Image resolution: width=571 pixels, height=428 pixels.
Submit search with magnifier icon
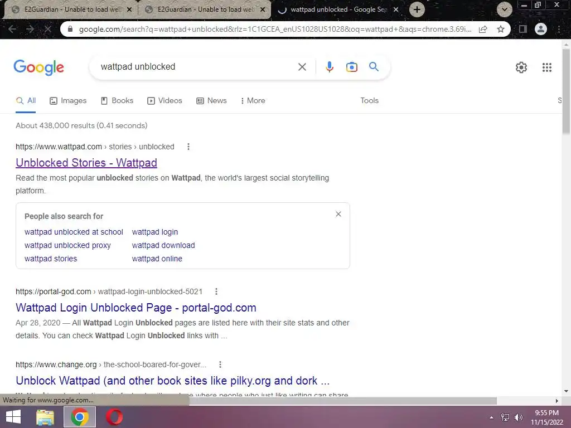pyautogui.click(x=374, y=67)
